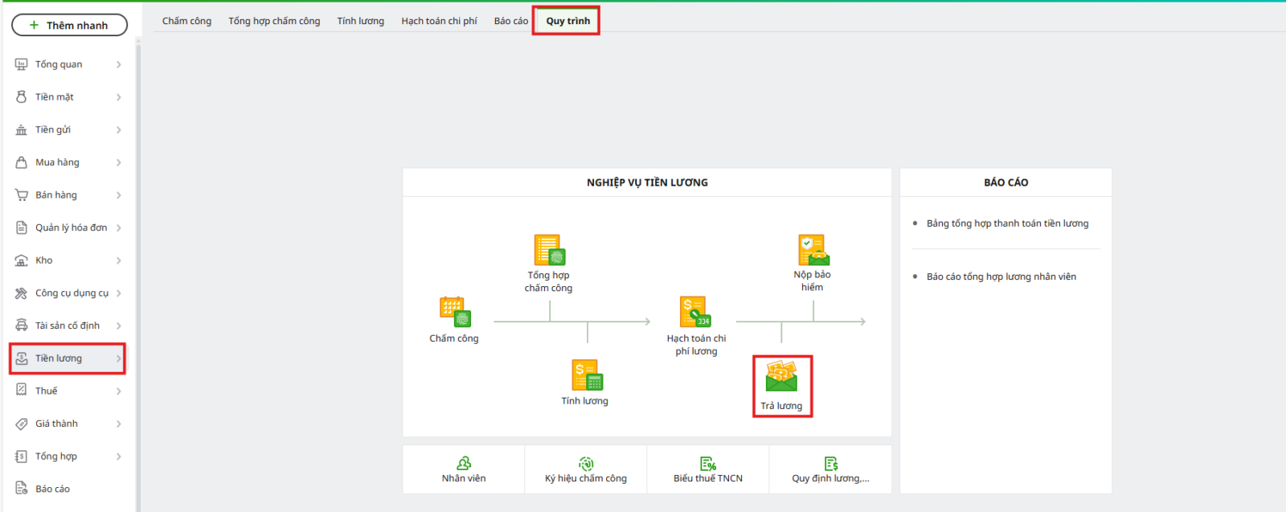Click the Thêm nhanh button
The height and width of the screenshot is (512, 1286).
69,25
